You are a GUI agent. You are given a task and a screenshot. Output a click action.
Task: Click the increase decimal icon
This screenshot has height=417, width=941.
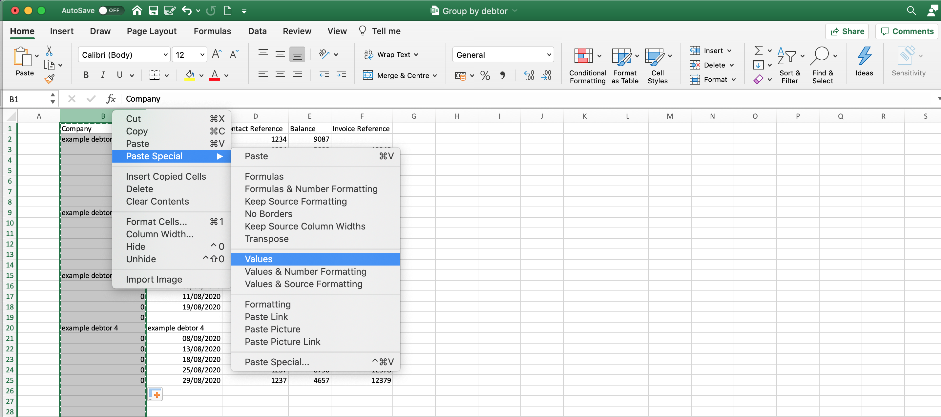(x=529, y=76)
